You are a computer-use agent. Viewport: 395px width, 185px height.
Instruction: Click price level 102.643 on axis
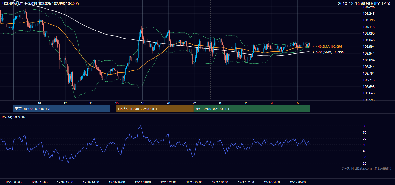click(368, 93)
